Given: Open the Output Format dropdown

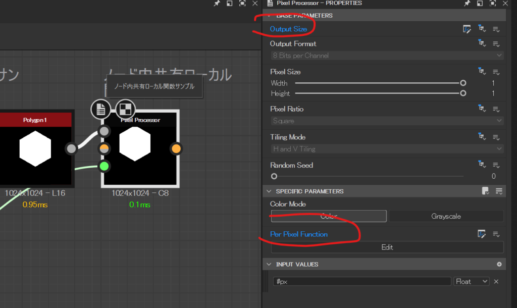Looking at the screenshot, I should click(x=387, y=56).
